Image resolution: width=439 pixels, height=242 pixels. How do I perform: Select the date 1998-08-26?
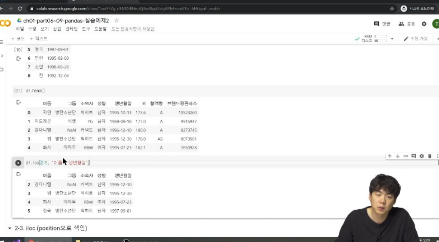pyautogui.click(x=58, y=67)
